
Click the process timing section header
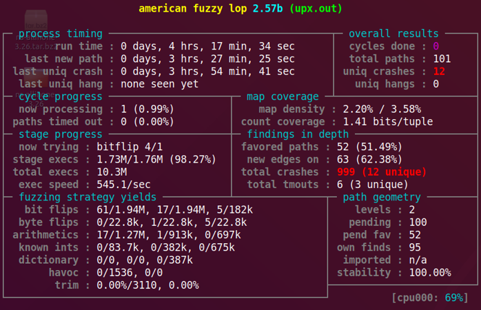[60, 34]
